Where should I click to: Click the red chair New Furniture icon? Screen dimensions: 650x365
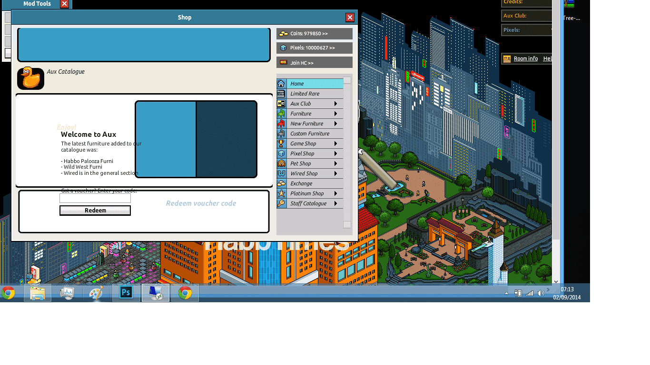(x=281, y=124)
